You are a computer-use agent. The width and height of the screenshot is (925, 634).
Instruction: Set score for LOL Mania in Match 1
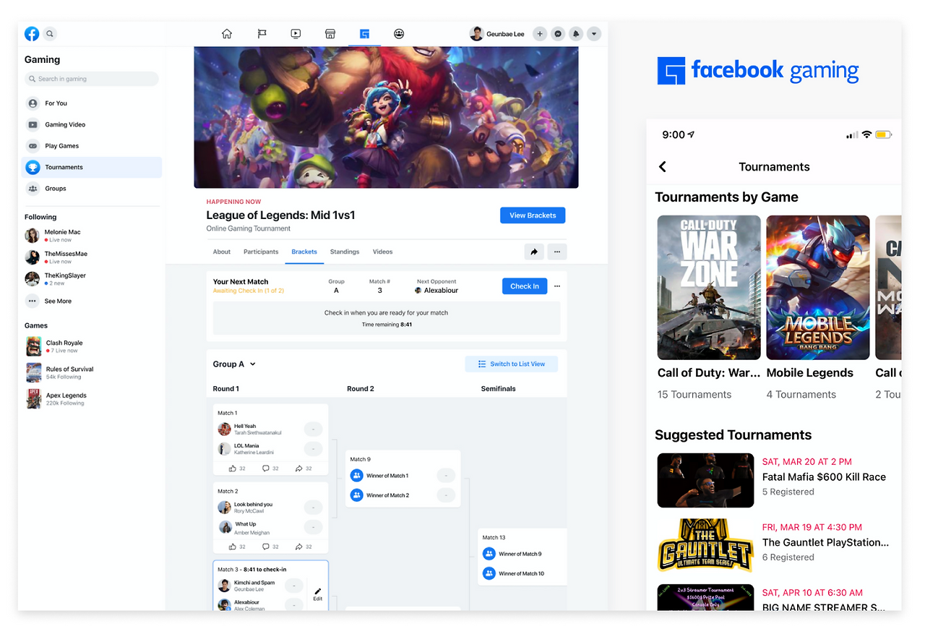[x=313, y=449]
